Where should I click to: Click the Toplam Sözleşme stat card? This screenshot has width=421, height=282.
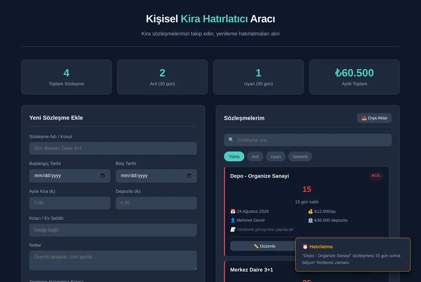pyautogui.click(x=66, y=77)
